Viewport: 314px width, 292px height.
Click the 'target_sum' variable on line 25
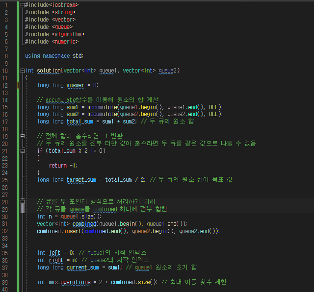81,180
